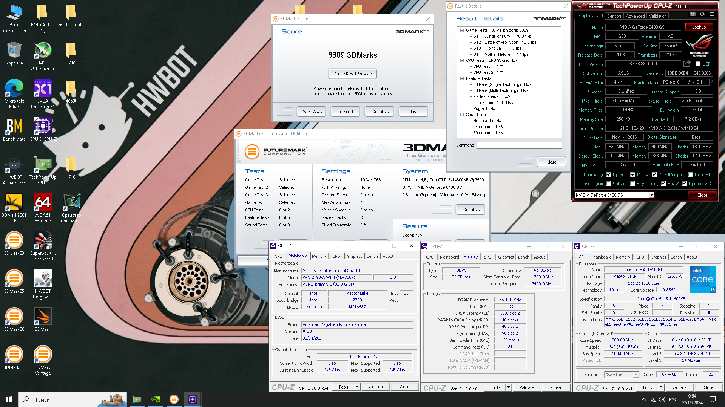This screenshot has height=407, width=725.
Task: Switch to Validation tab in GPU-Z
Action: coord(658,16)
